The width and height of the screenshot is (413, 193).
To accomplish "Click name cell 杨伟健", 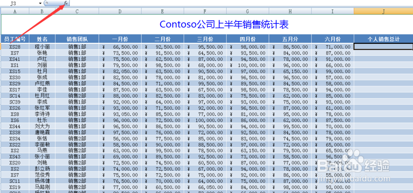I will coord(42,181).
